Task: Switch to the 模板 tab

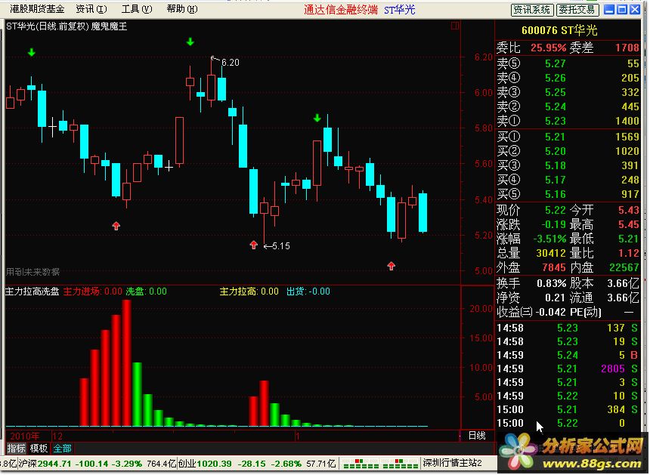Action: tap(39, 448)
